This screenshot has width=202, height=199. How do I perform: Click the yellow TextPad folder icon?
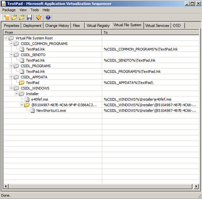pos(21,83)
